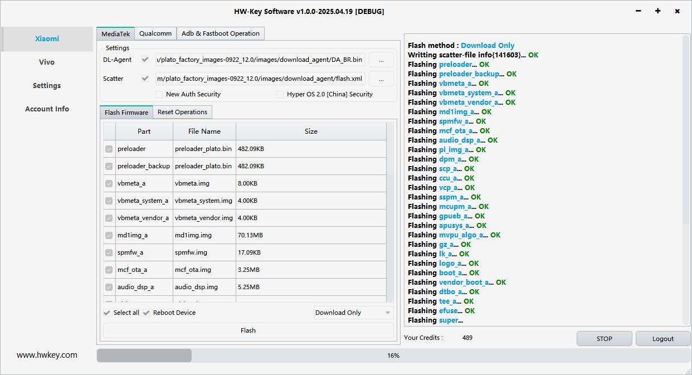692x375 pixels.
Task: Select the spmfw.img file name cell
Action: coord(204,252)
